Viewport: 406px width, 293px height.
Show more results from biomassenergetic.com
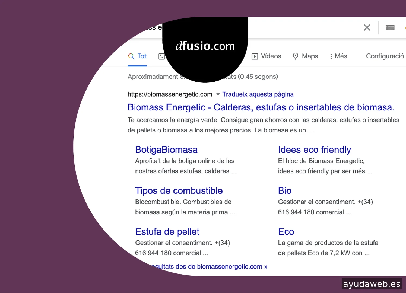pyautogui.click(x=209, y=267)
